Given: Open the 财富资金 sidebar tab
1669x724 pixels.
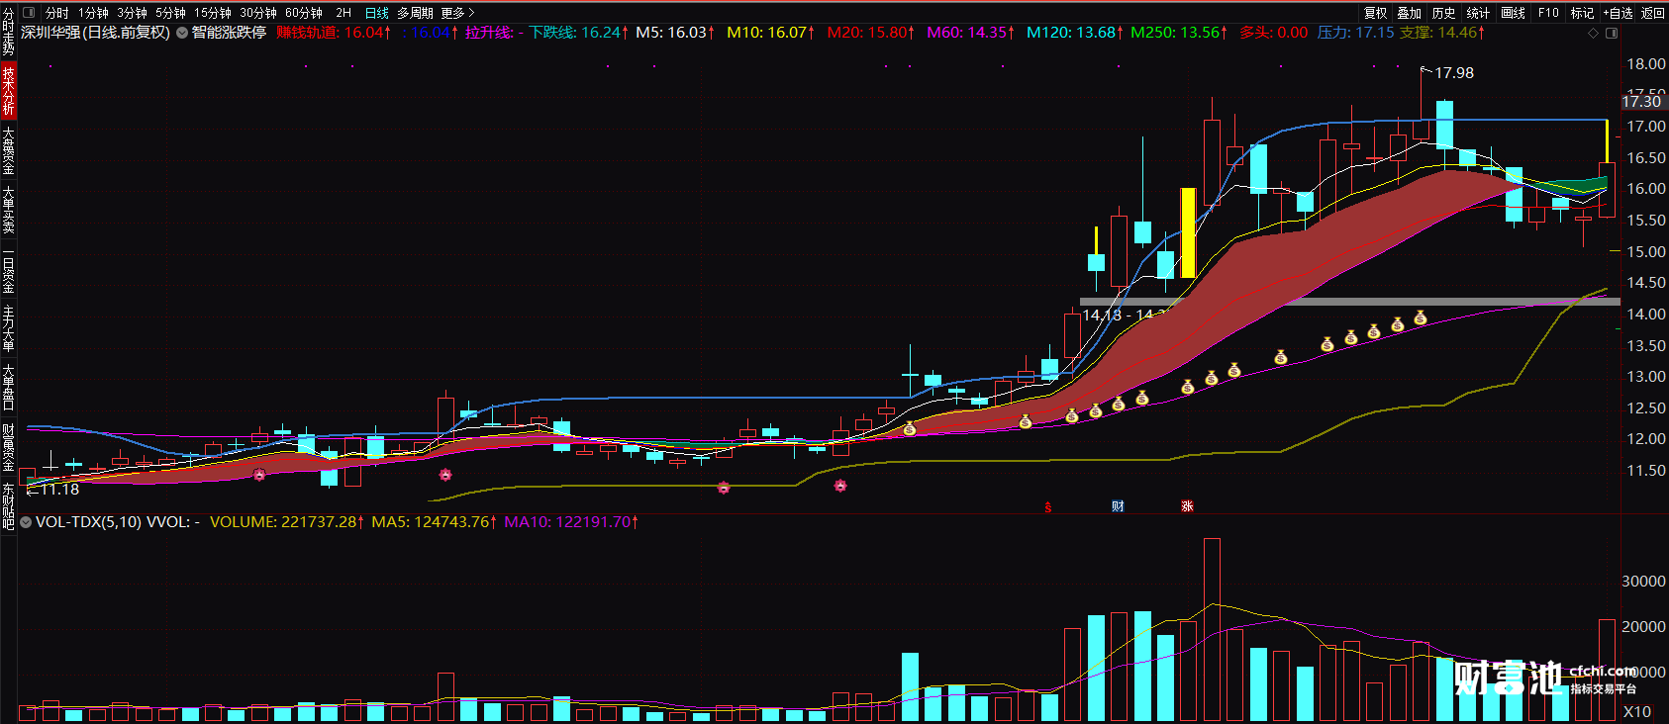Looking at the screenshot, I should click(x=8, y=447).
